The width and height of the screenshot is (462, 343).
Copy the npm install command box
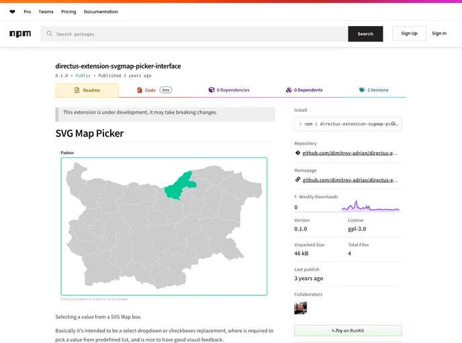click(348, 124)
